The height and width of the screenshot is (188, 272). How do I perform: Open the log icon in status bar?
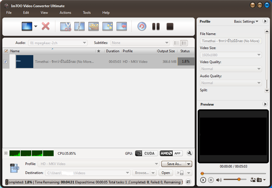click(x=188, y=182)
